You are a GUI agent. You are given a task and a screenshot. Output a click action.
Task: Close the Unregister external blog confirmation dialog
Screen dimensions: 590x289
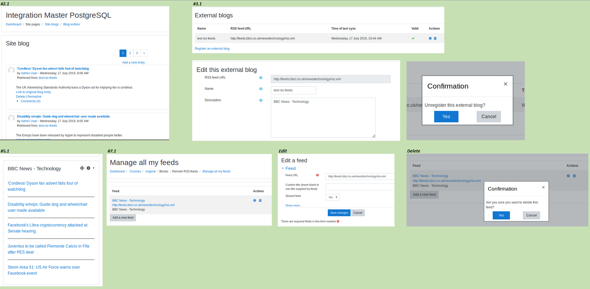click(x=505, y=84)
